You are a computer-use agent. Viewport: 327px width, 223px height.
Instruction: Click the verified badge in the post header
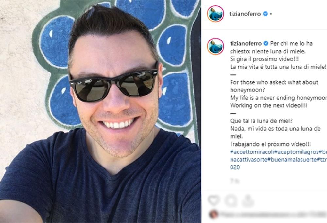coord(265,14)
